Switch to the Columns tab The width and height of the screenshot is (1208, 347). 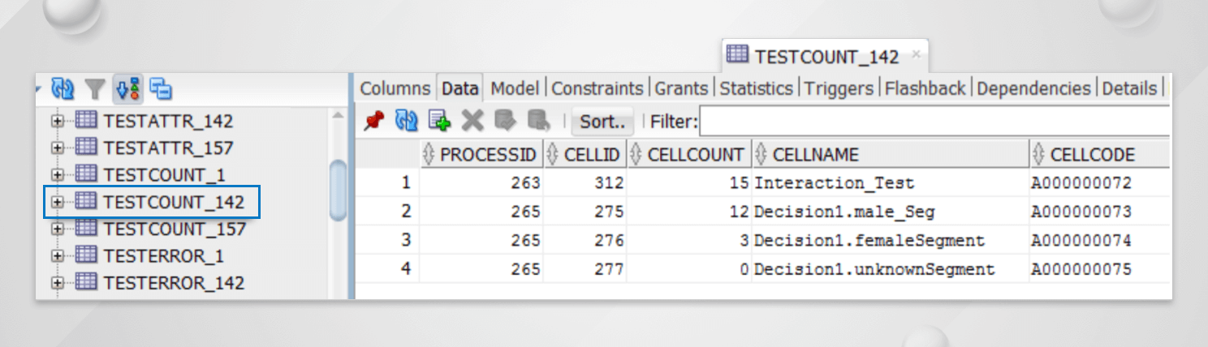pos(395,88)
